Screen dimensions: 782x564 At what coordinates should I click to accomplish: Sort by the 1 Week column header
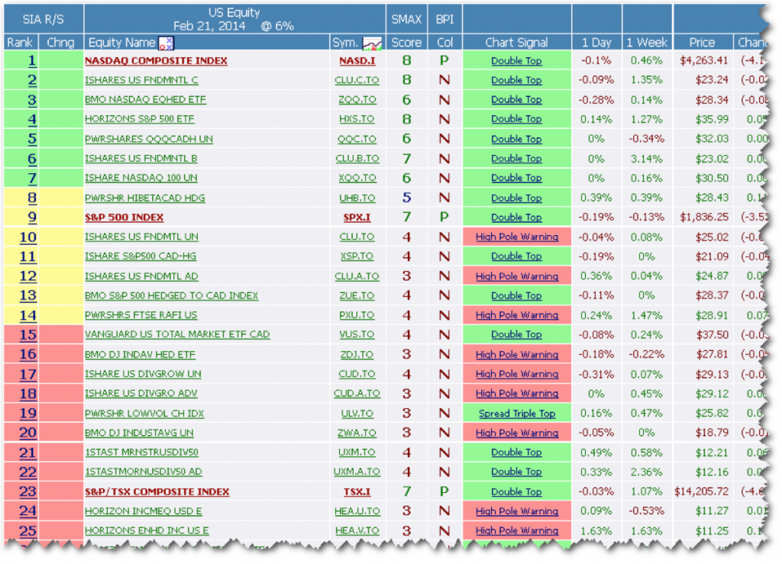(x=646, y=43)
